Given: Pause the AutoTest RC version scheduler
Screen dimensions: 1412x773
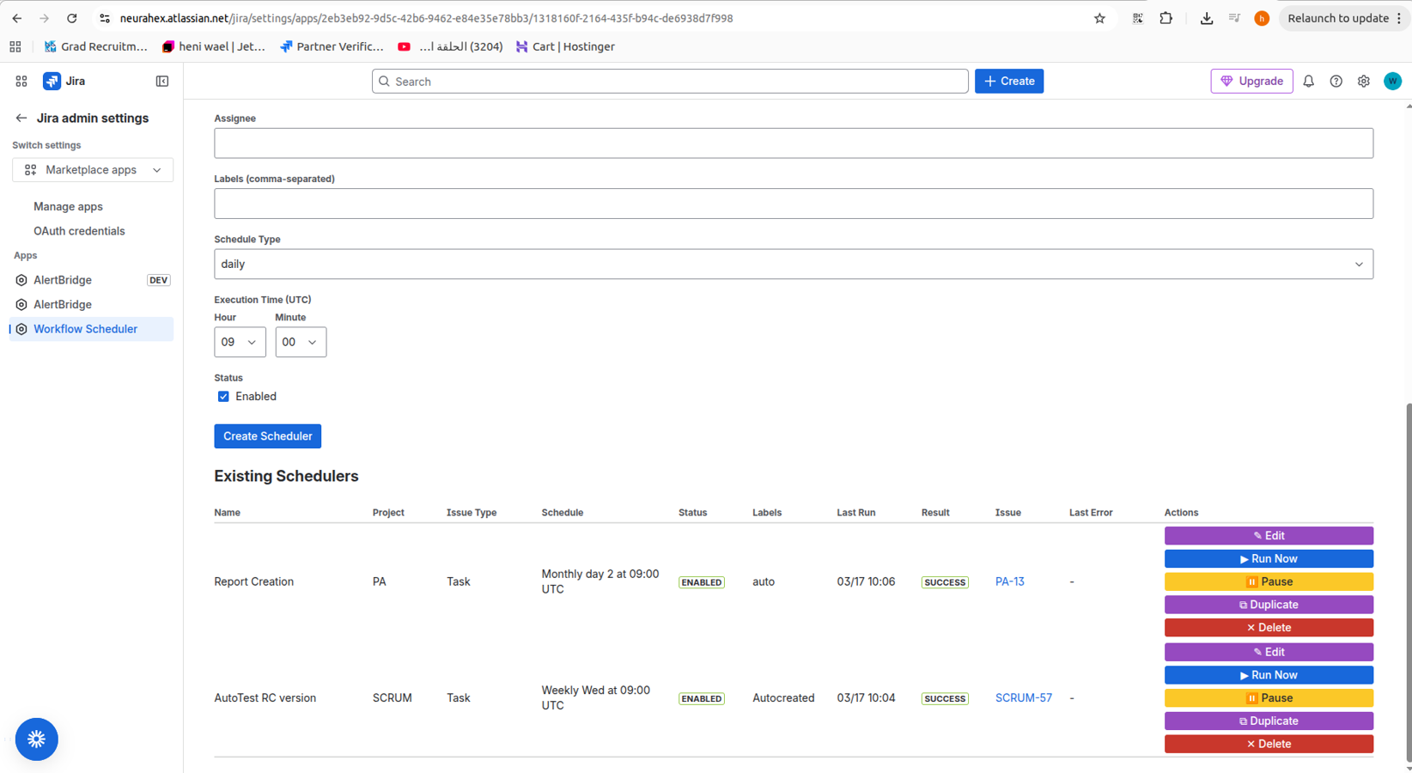Looking at the screenshot, I should pos(1268,698).
